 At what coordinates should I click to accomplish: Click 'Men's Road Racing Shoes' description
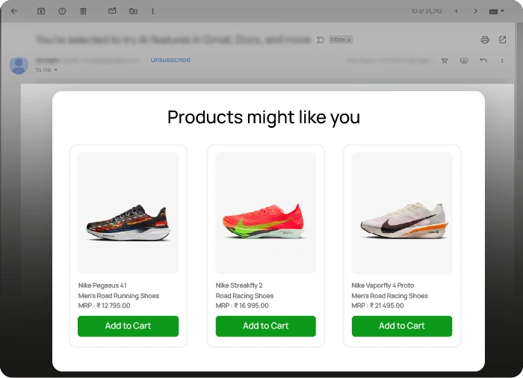pos(389,296)
